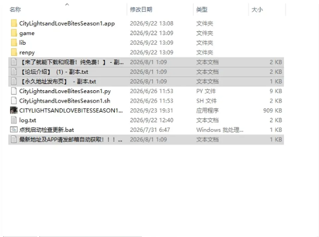Click the date 2026/9/23 19:31
The image size is (319, 237).
152,111
